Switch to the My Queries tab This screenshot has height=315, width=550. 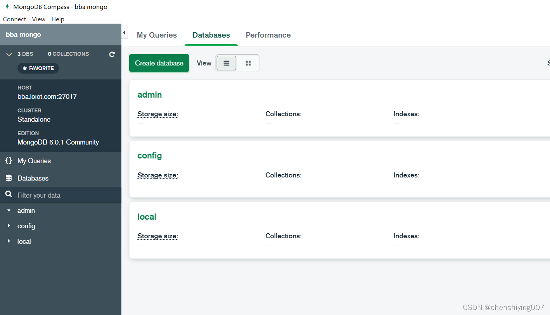tap(157, 35)
